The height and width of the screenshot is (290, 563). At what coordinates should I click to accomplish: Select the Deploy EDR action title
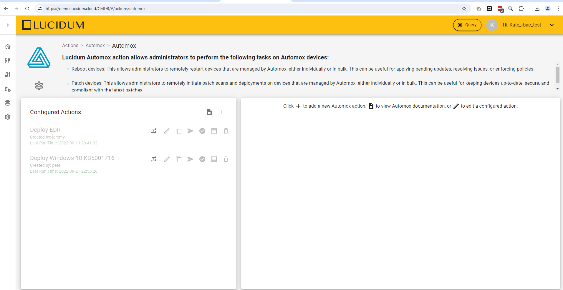coord(45,130)
